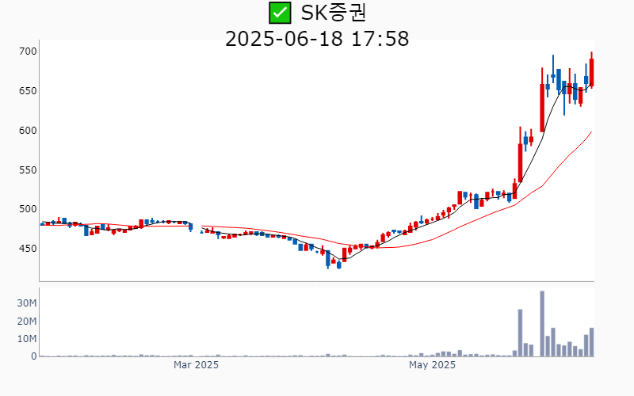Click the tallest volume bar in June
Screen dimensions: 634x396
(x=542, y=324)
